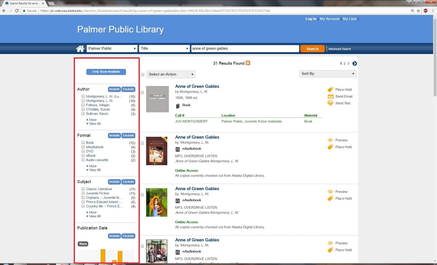Check the Book format checkbox
The height and width of the screenshot is (265, 437).
(83, 143)
